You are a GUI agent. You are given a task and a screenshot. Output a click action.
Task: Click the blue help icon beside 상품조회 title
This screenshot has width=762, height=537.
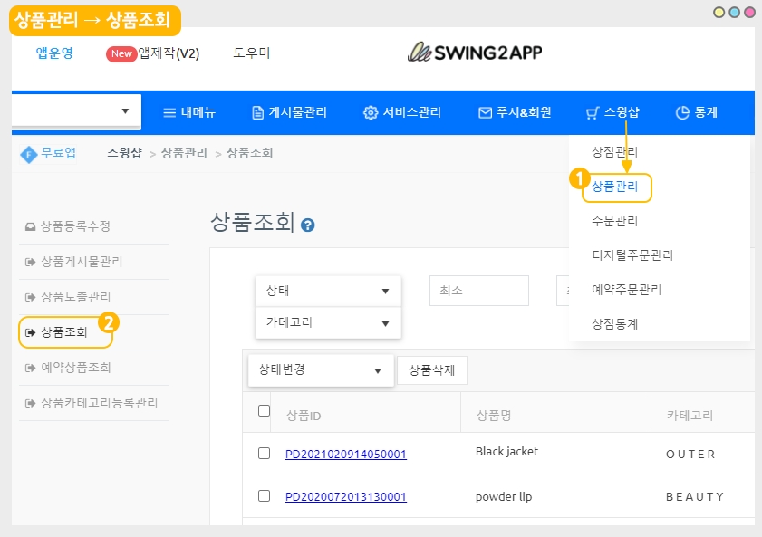[x=308, y=225]
